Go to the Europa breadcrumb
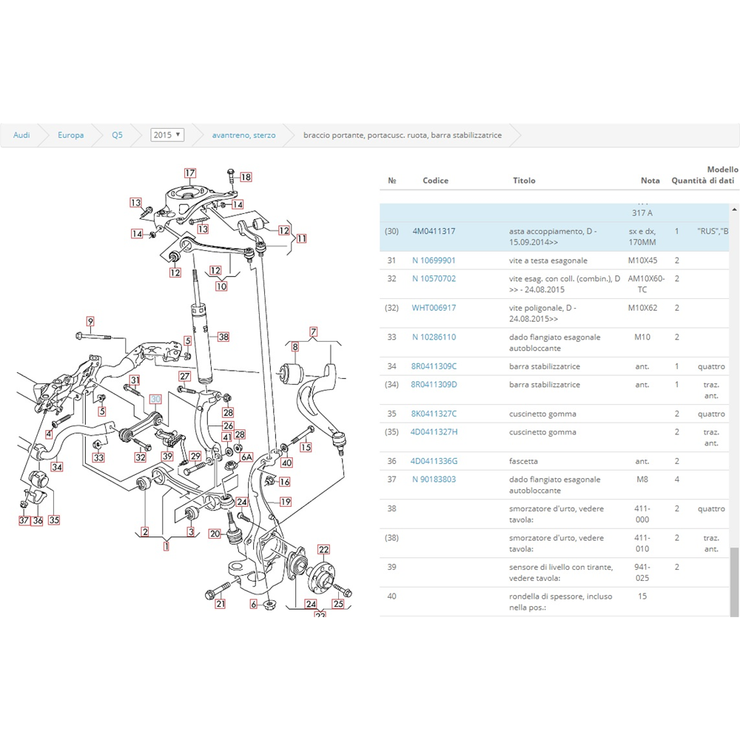The width and height of the screenshot is (740, 740). (71, 135)
